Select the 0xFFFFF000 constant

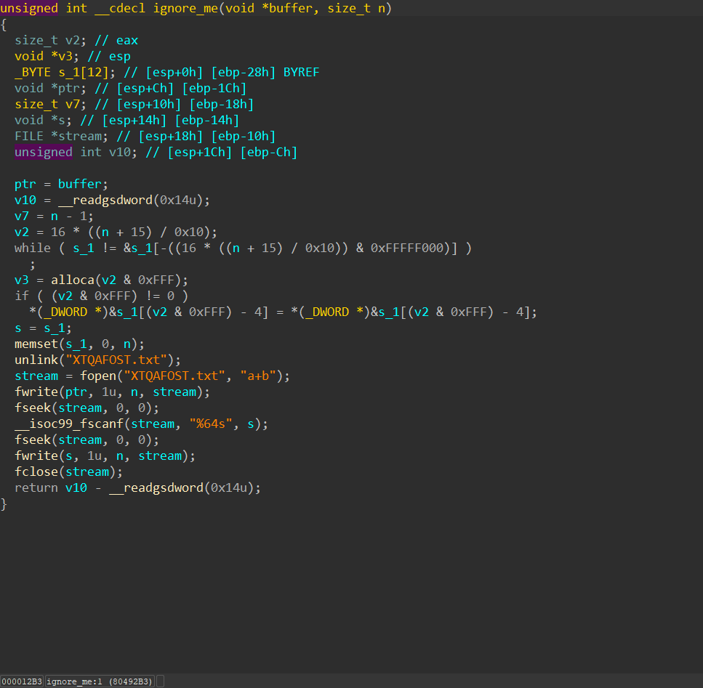point(411,248)
